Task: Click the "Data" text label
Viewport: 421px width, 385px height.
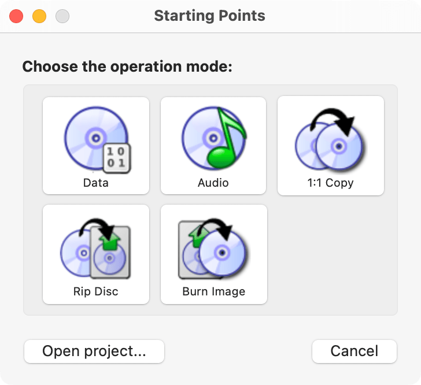Action: [96, 183]
